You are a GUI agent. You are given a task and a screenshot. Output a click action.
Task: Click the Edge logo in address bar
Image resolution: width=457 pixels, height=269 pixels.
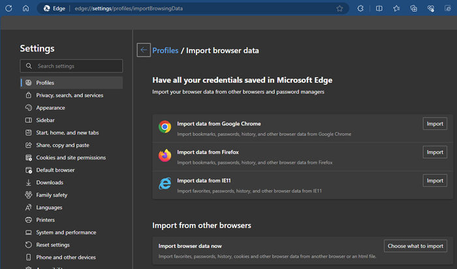[46, 8]
